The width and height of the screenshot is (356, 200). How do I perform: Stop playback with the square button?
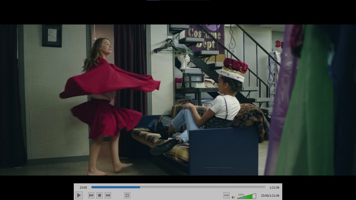99,195
